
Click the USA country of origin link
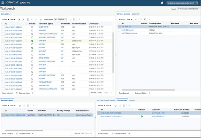[59, 115]
